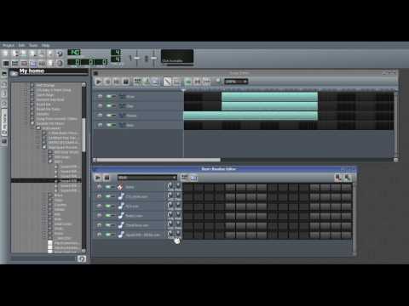Click the teal segment on third track
This screenshot has height=306, width=409.
tap(251, 116)
